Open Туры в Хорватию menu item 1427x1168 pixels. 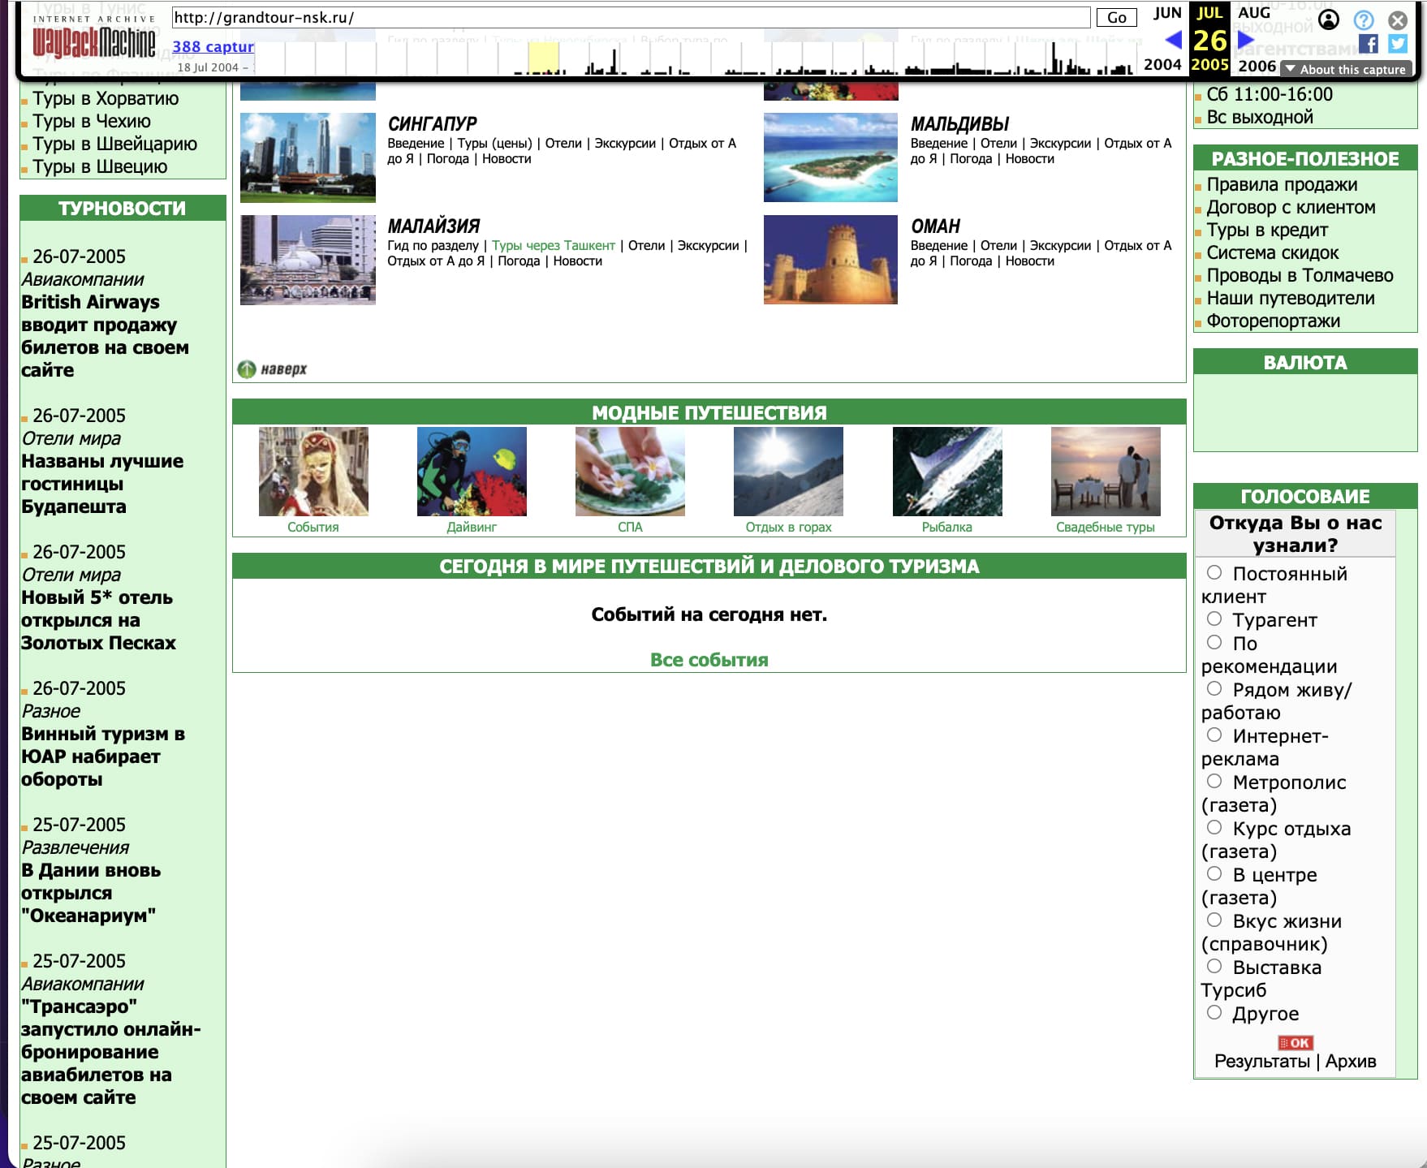coord(106,99)
